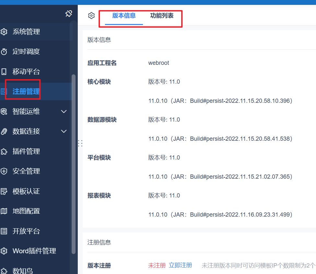Click the 立即注册 link
316x274 pixels.
click(181, 265)
